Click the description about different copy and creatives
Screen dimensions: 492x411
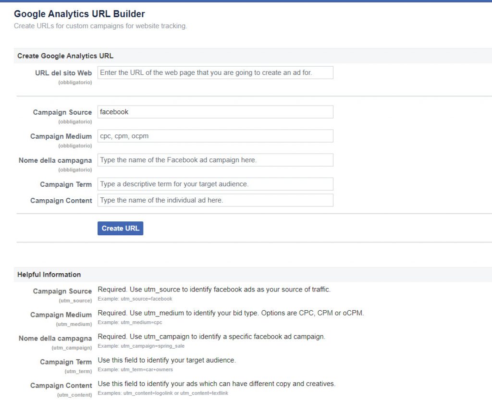tap(217, 384)
